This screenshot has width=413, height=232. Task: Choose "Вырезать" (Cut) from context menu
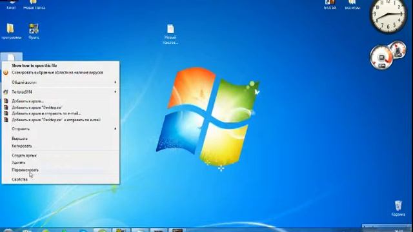pyautogui.click(x=61, y=139)
